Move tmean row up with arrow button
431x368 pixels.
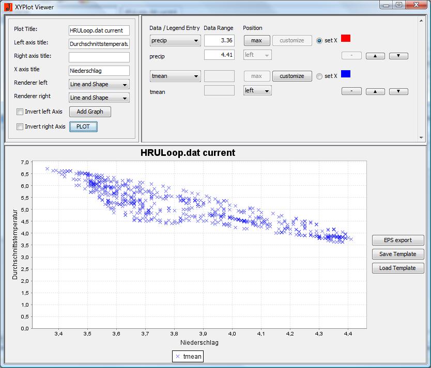tap(375, 91)
